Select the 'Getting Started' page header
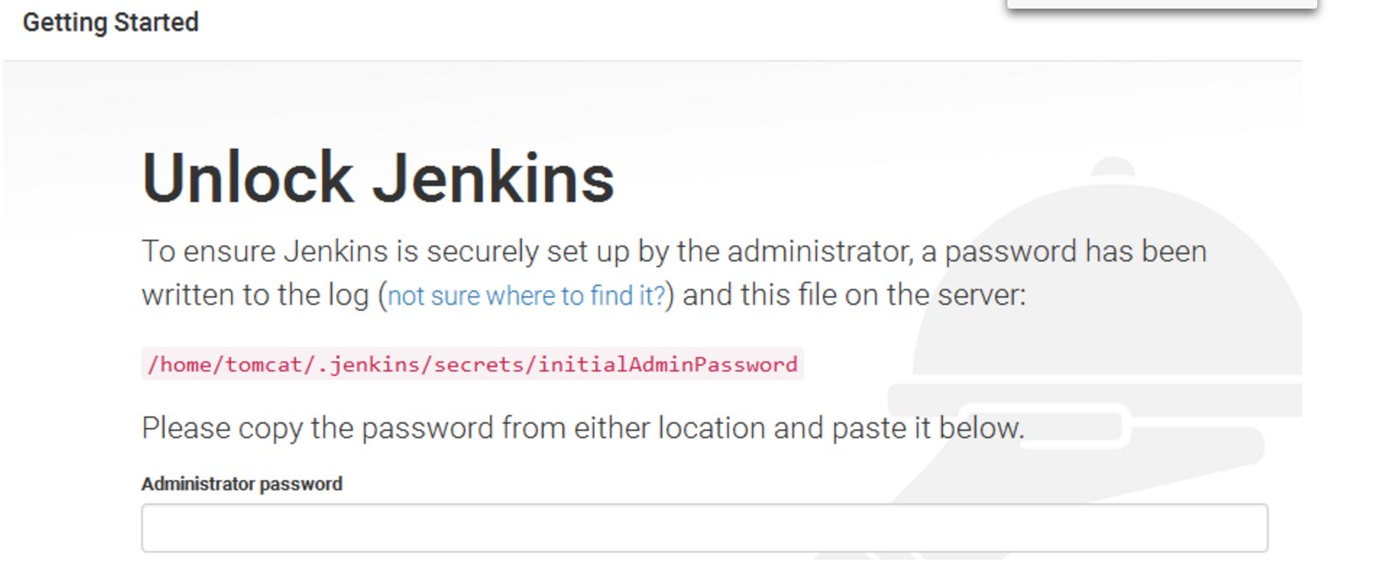This screenshot has width=1385, height=570. (x=111, y=22)
